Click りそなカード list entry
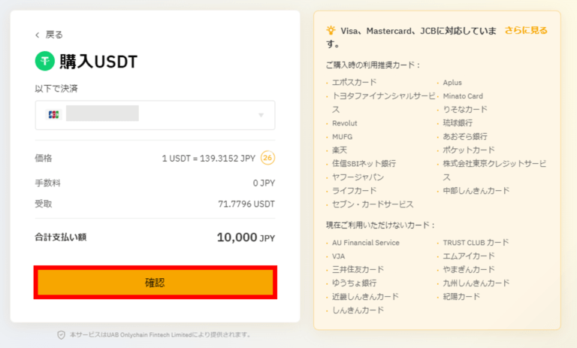 point(465,110)
